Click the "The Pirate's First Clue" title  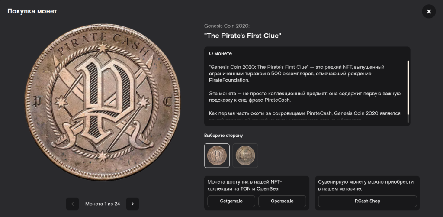click(242, 36)
